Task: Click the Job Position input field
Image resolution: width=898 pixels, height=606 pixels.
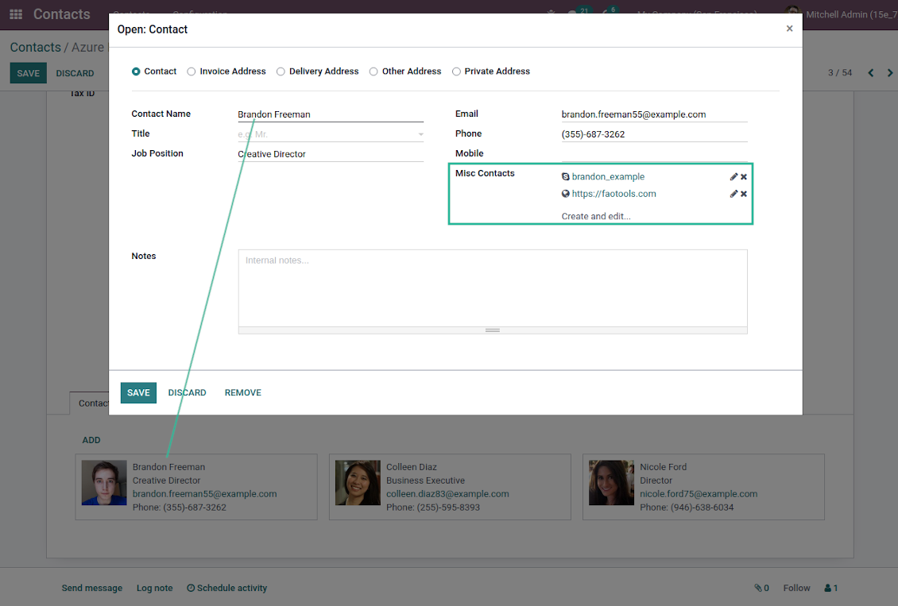Action: tap(330, 154)
